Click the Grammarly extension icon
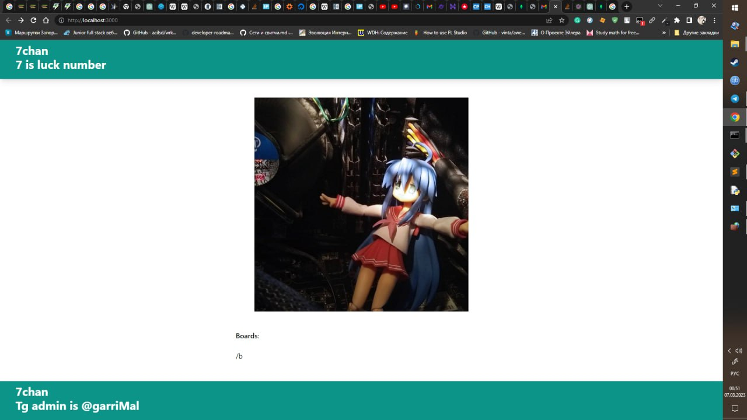Screen dimensions: 747x420 click(577, 19)
